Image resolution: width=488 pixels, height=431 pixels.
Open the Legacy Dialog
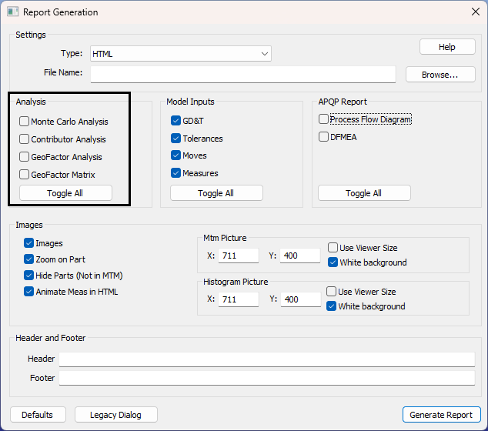click(x=115, y=415)
